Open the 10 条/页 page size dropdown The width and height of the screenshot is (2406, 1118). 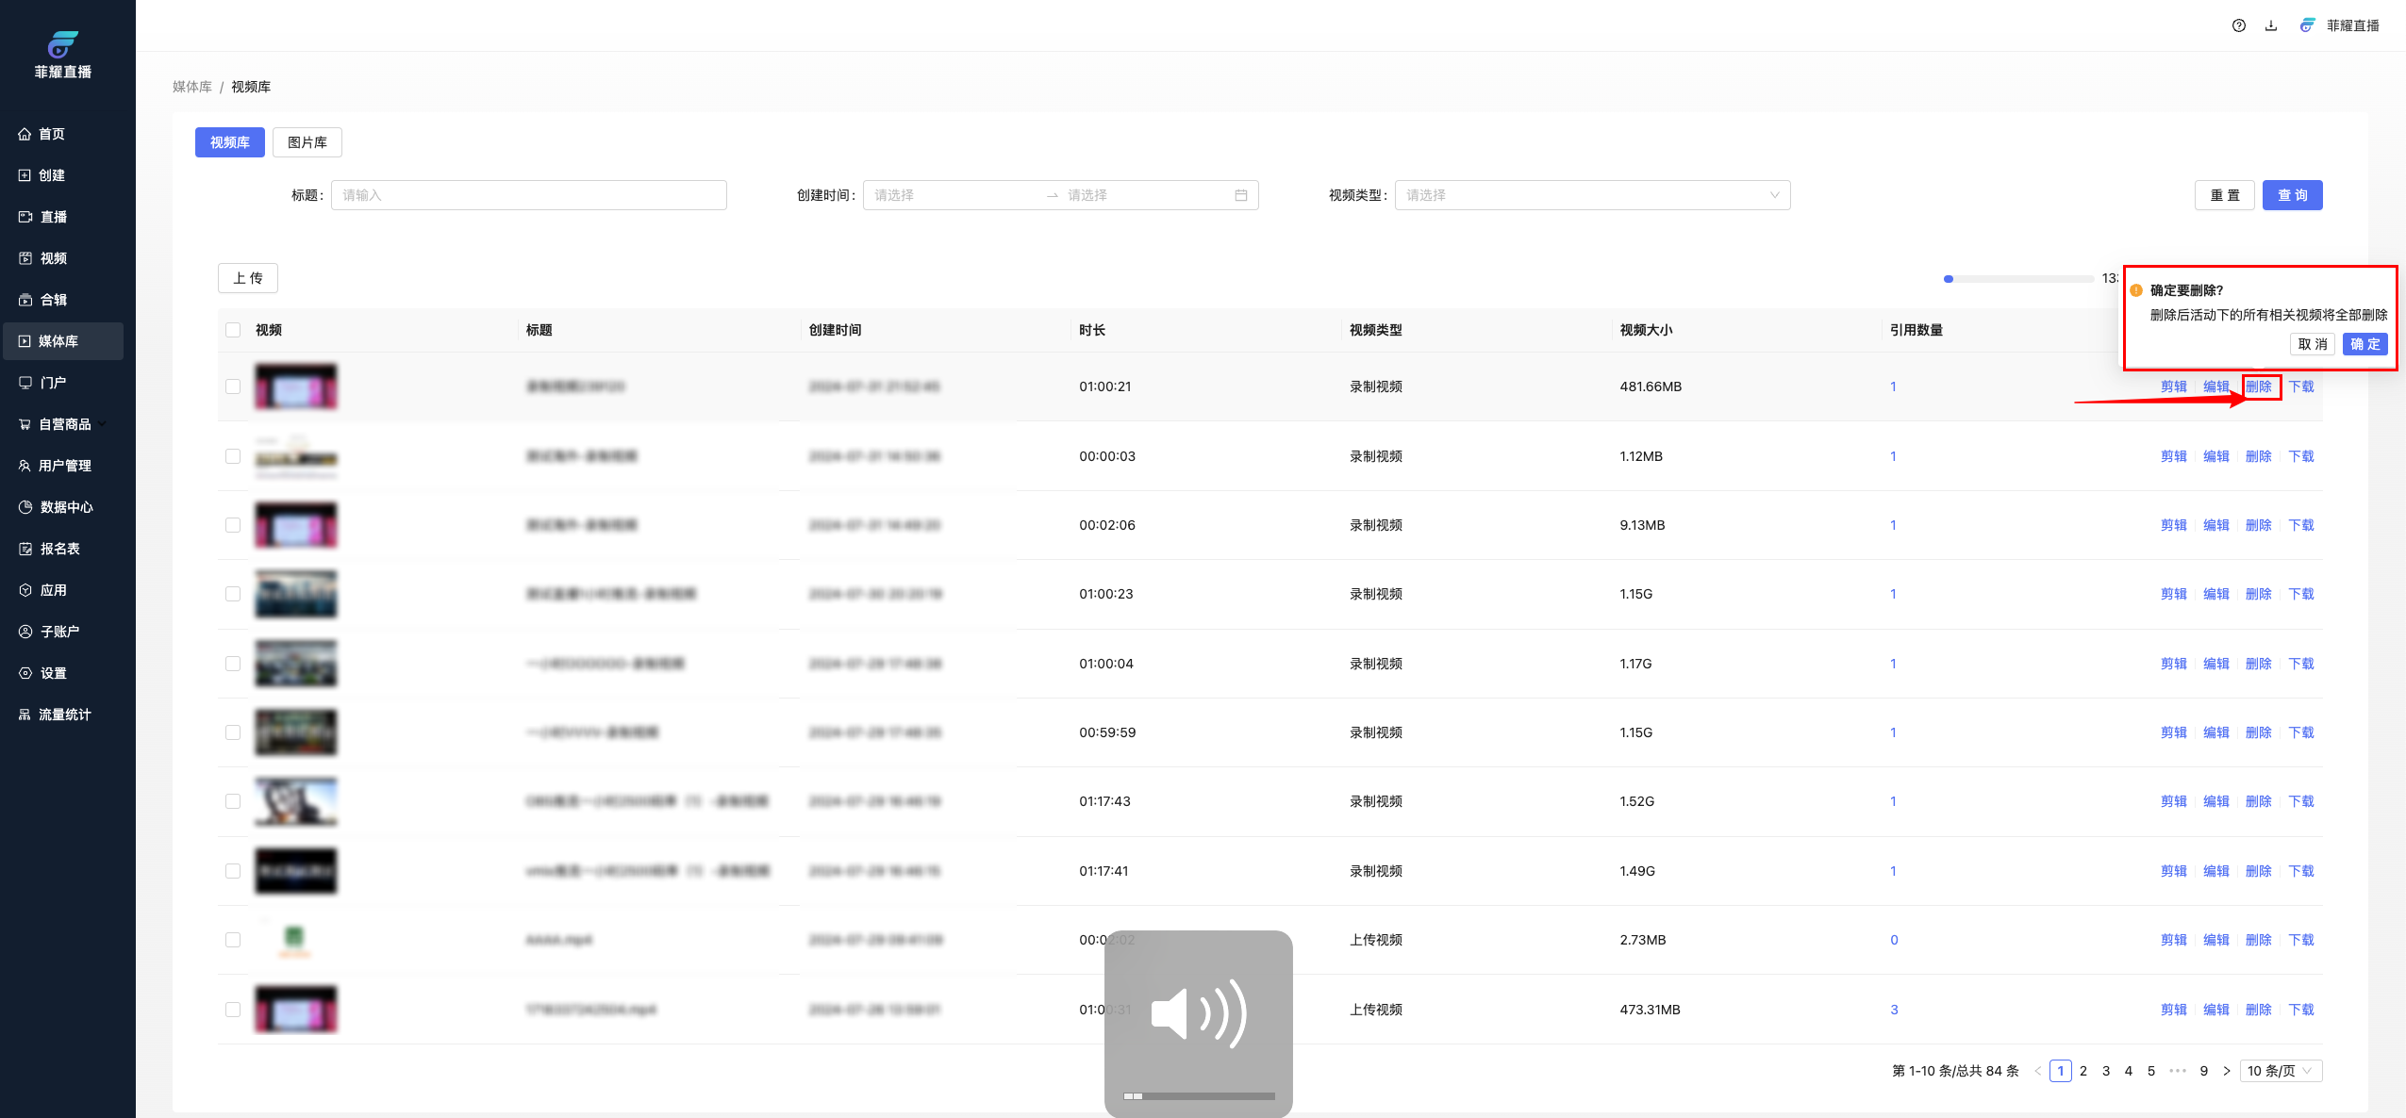pos(2280,1071)
